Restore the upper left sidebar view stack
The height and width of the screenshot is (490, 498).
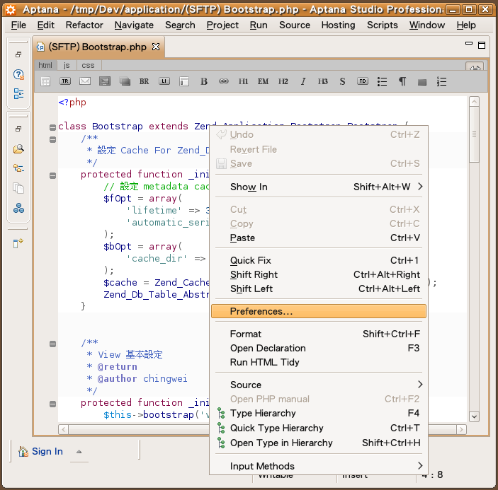18,54
